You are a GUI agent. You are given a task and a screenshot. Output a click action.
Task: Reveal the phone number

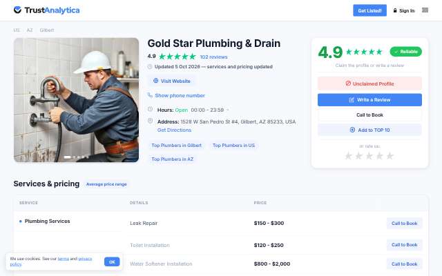pos(180,95)
